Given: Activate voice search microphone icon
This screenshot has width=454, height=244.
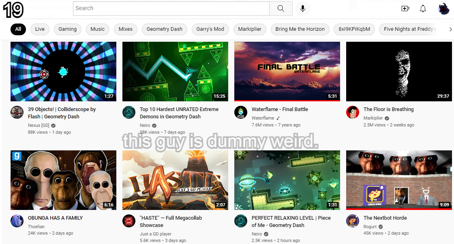Looking at the screenshot, I should (x=302, y=9).
